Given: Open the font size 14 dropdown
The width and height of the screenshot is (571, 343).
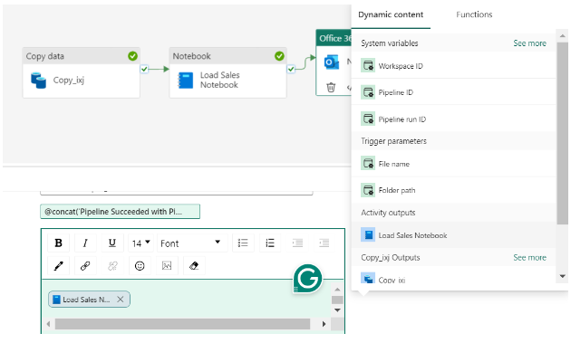Looking at the screenshot, I should pyautogui.click(x=140, y=243).
